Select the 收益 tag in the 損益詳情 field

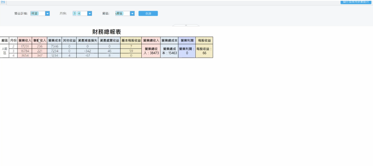[x=34, y=13]
